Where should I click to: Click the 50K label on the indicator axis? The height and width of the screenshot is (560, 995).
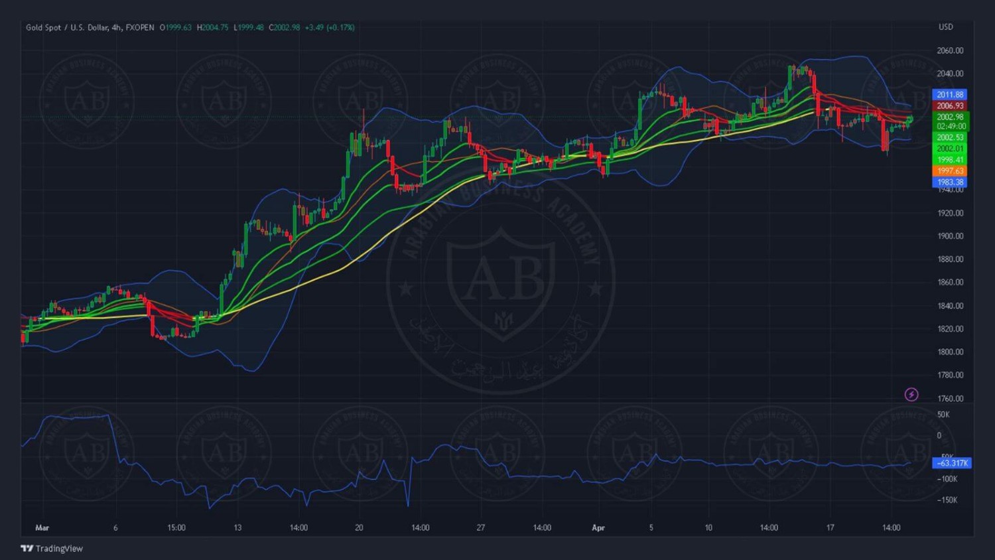pyautogui.click(x=943, y=415)
